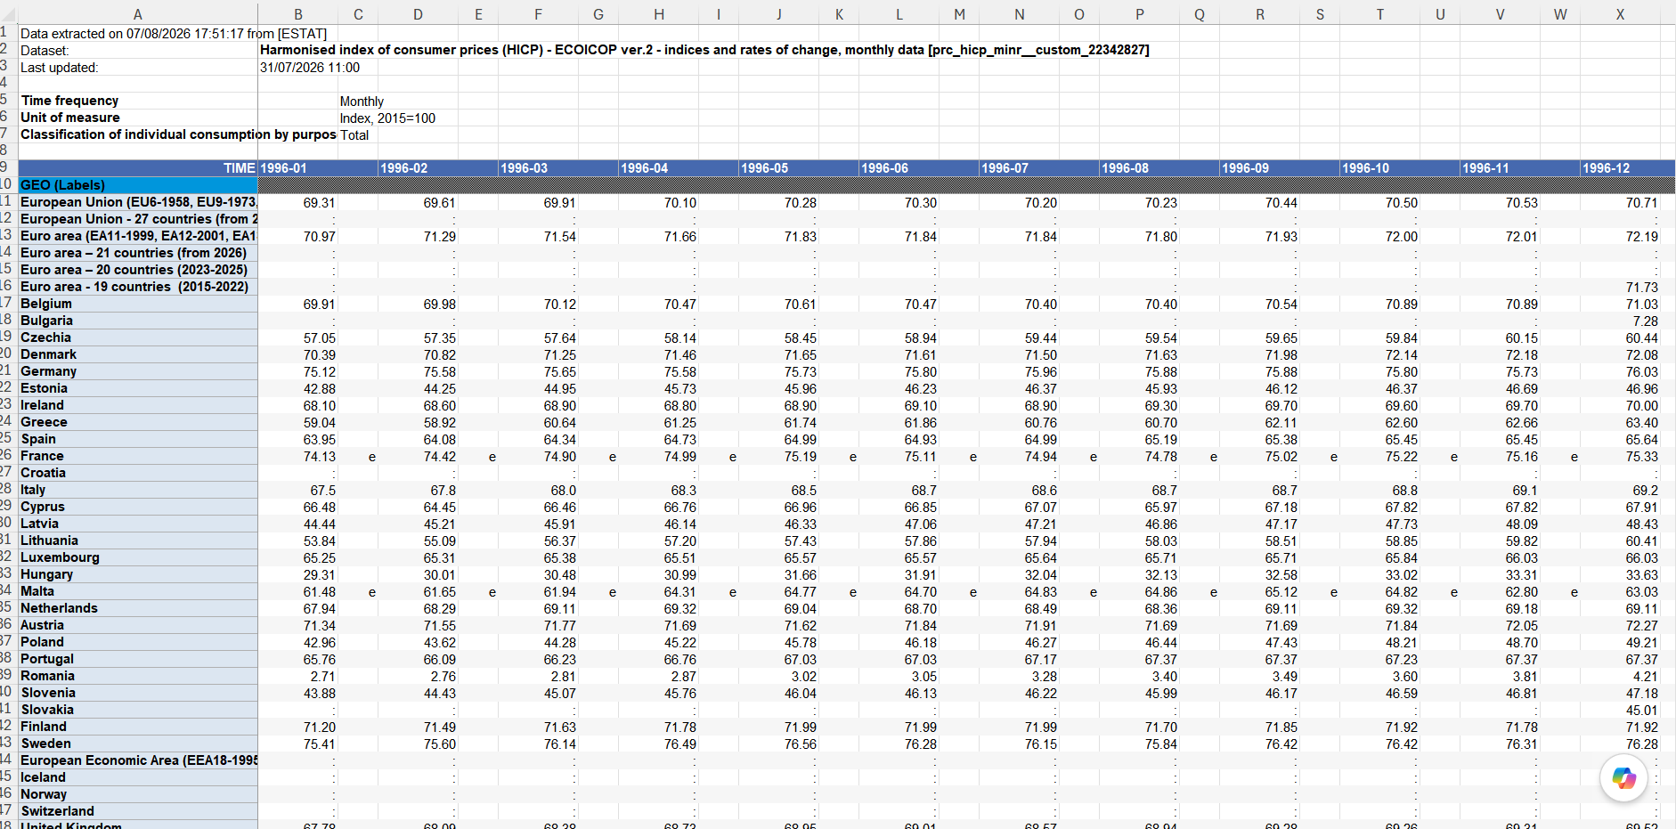The width and height of the screenshot is (1676, 829).
Task: Click Estonia's 1996-02 value 44.25
Action: (x=419, y=389)
